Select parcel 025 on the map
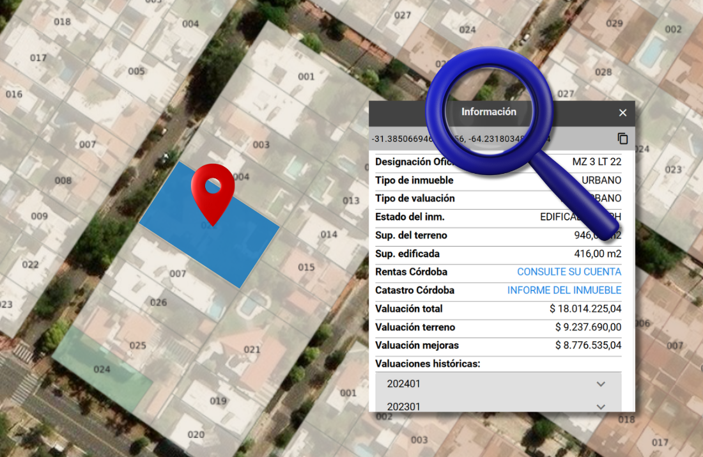 point(137,345)
